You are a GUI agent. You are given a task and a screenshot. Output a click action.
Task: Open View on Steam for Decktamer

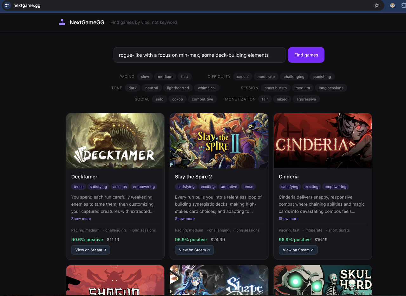coord(91,250)
